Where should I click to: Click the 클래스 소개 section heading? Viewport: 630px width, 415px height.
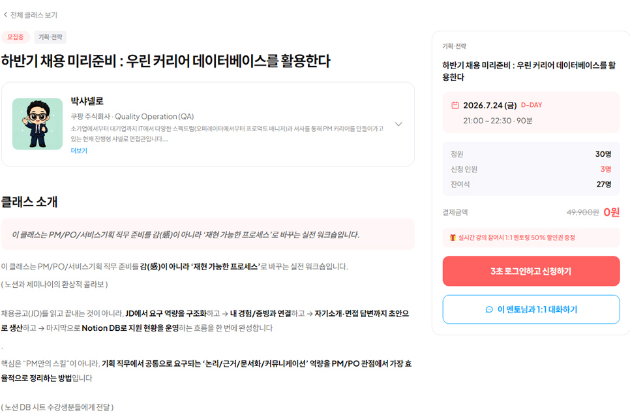[x=29, y=202]
